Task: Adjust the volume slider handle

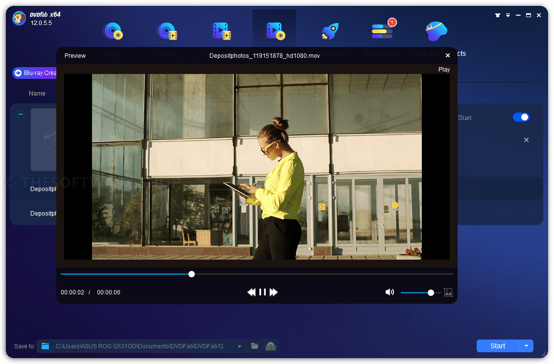Action: pos(431,292)
